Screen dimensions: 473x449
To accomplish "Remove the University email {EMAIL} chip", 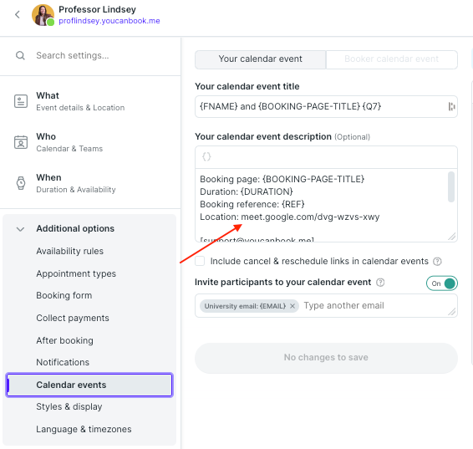I will (x=292, y=306).
